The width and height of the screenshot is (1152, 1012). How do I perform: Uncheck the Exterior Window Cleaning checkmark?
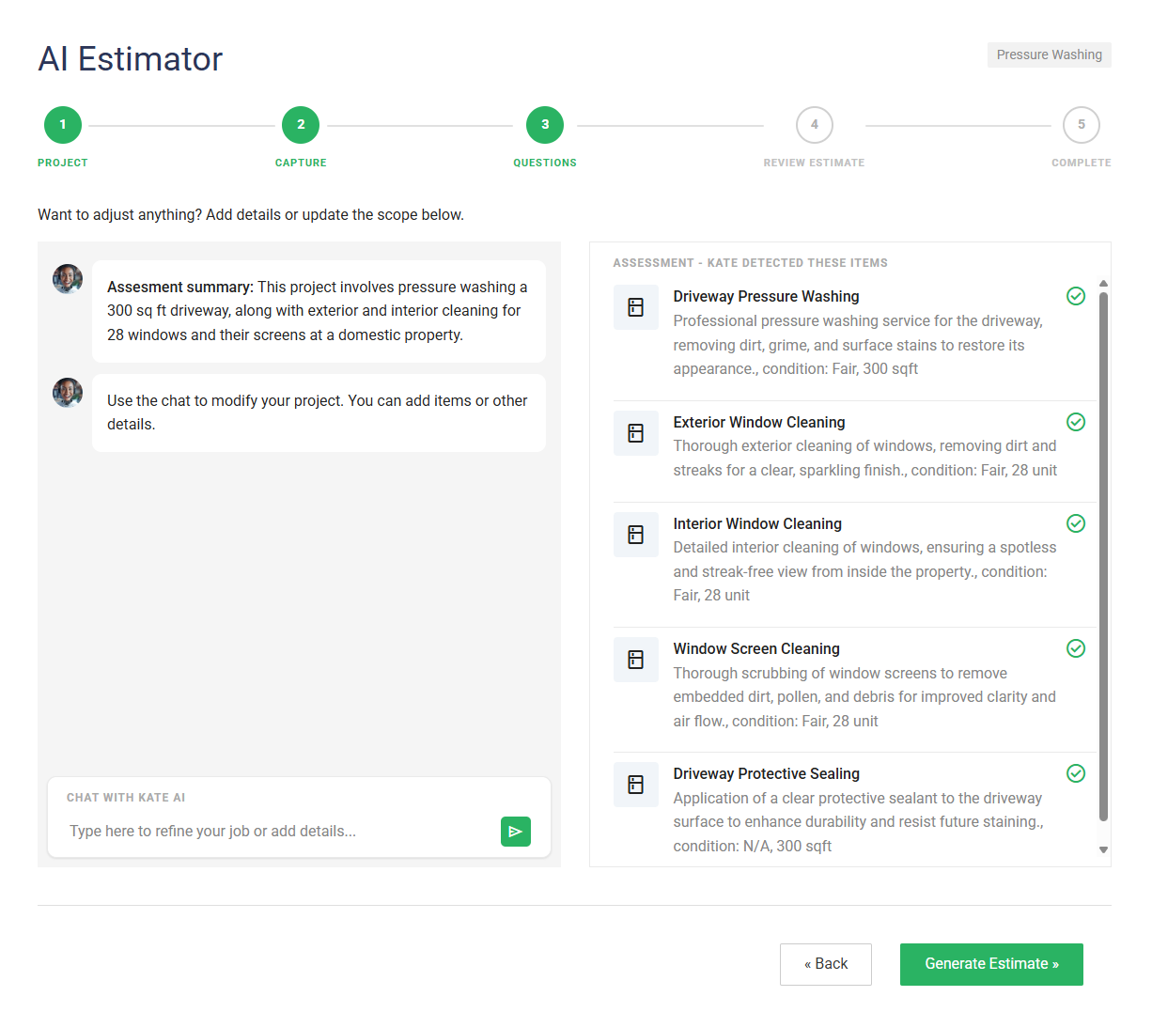point(1076,422)
